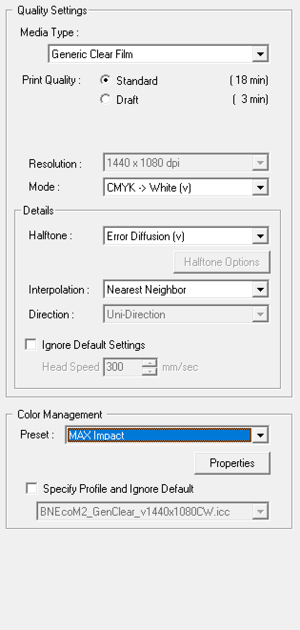The height and width of the screenshot is (630, 300).
Task: Click the Halftone Options button
Action: (x=221, y=262)
